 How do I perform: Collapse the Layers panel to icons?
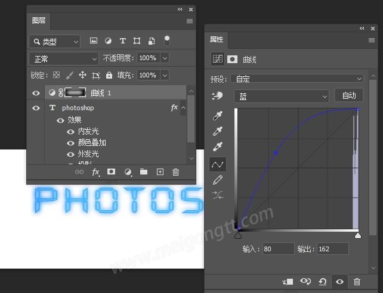(x=180, y=10)
